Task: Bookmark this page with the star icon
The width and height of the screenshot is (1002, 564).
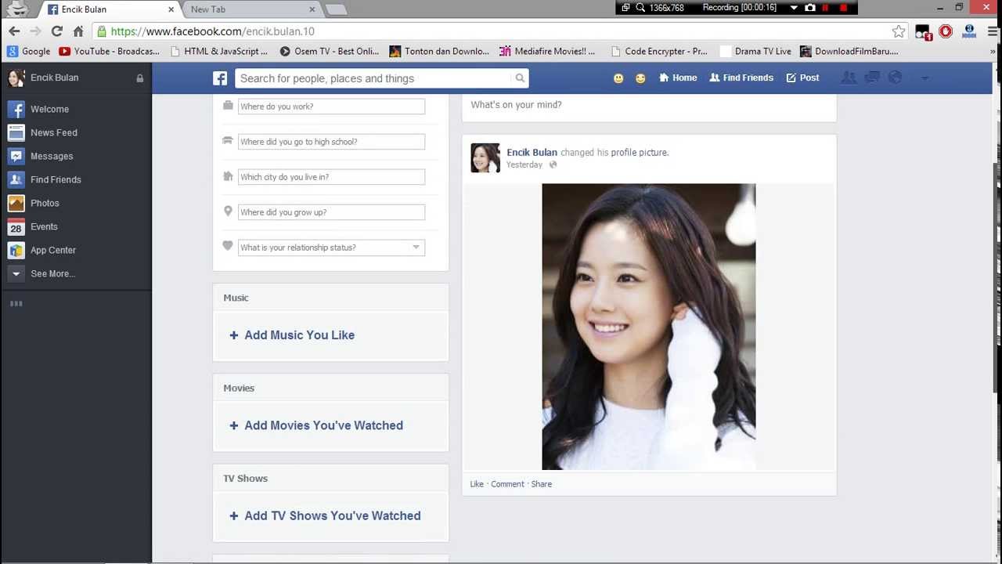Action: [899, 31]
